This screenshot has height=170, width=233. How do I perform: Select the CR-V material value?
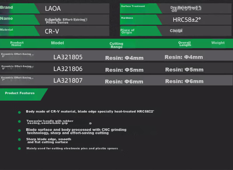[52, 31]
